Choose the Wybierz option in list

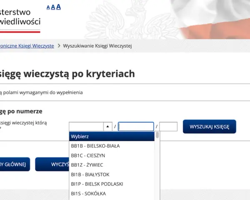tap(112, 137)
